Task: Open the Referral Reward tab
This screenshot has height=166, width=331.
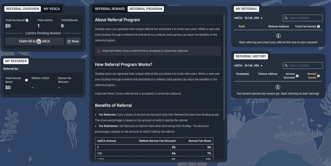Action: pyautogui.click(x=110, y=9)
